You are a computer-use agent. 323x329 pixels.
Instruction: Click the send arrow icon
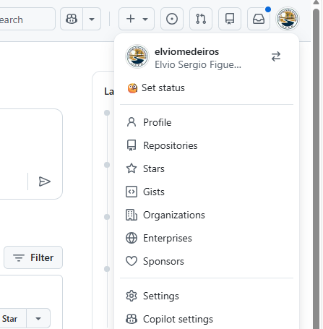coord(45,181)
